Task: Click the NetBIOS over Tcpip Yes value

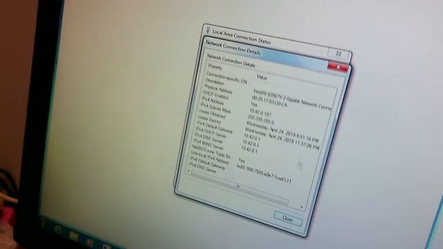Action: pyautogui.click(x=241, y=160)
